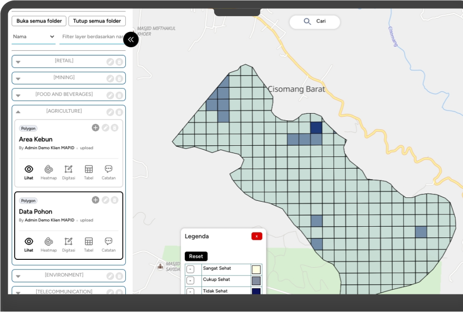Toggle Lihat visibility for Area Kebun
The image size is (463, 312).
coord(29,172)
